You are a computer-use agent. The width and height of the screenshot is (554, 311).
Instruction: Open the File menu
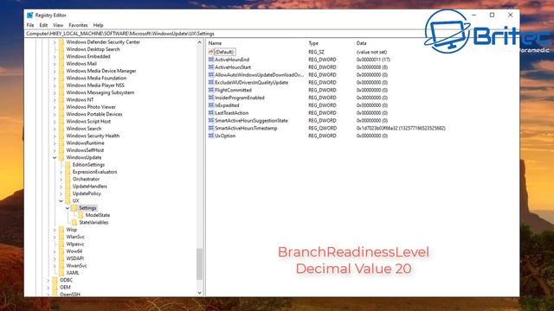[30, 25]
